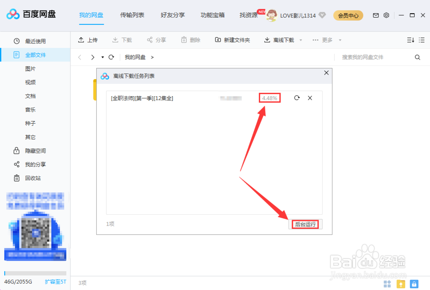
Task: Click the membership diamond badge icon
Action: pos(322,15)
